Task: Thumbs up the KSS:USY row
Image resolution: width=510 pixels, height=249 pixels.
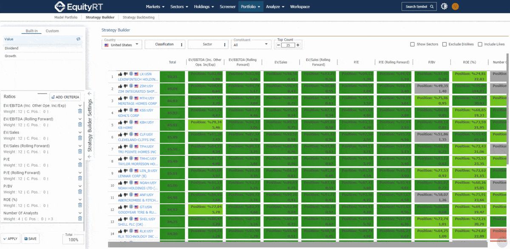Action: [x=121, y=110]
